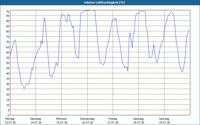The height and width of the screenshot is (125, 200).
Task: Click the 55 y-axis value
Action: click(8, 57)
